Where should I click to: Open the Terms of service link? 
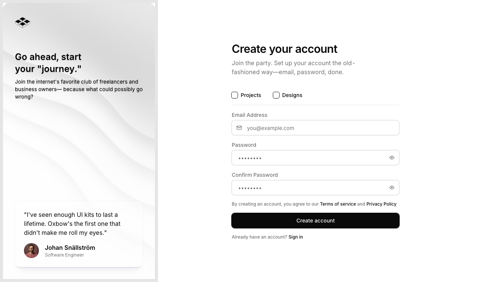click(338, 204)
